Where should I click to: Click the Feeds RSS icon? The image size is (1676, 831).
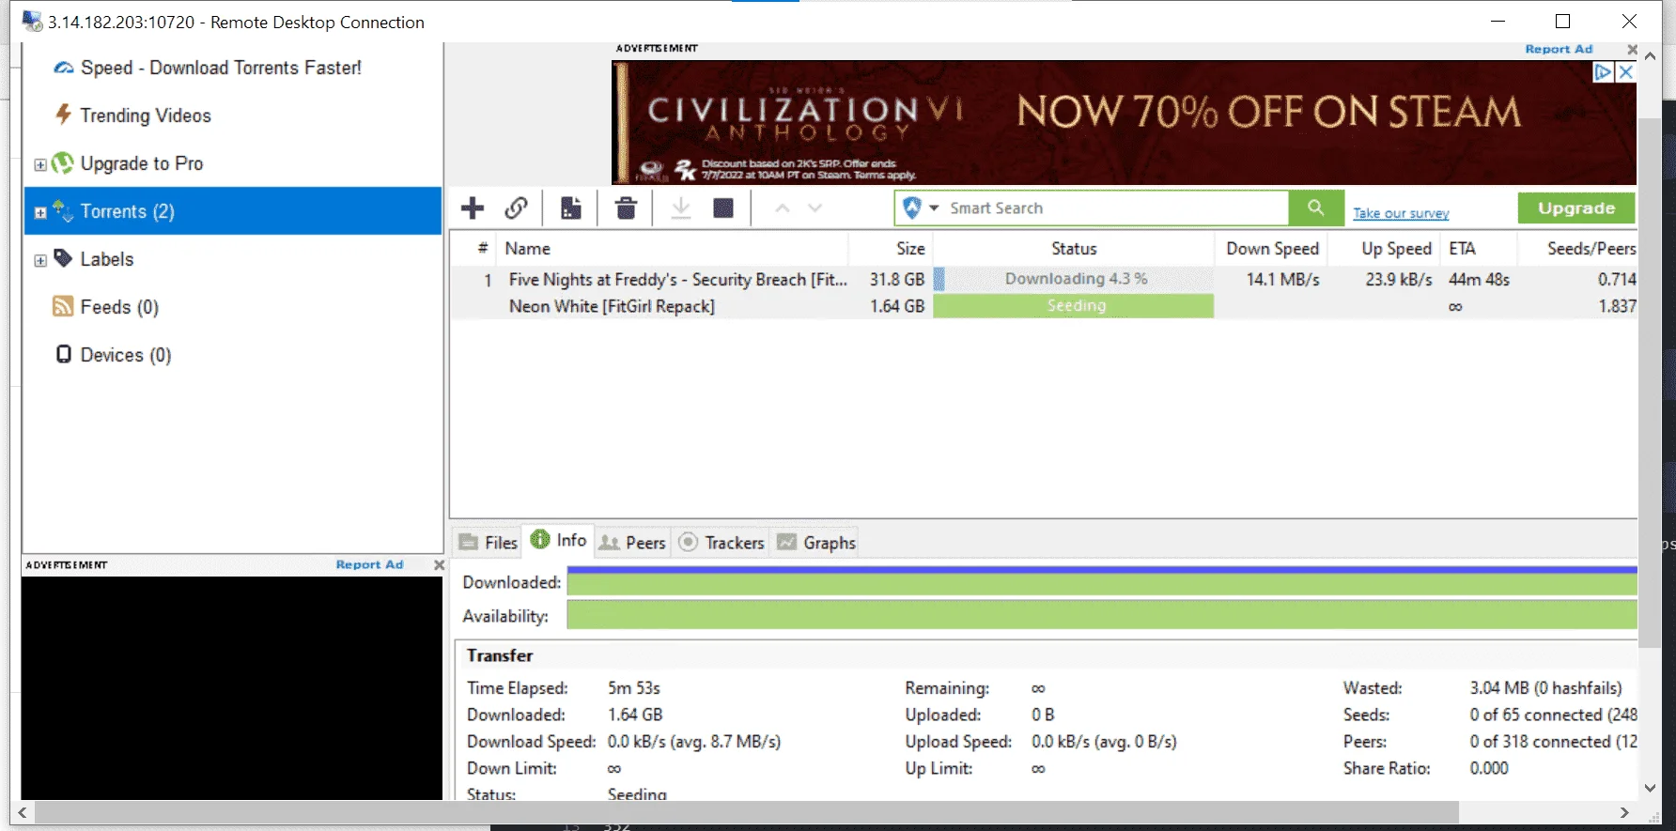63,307
